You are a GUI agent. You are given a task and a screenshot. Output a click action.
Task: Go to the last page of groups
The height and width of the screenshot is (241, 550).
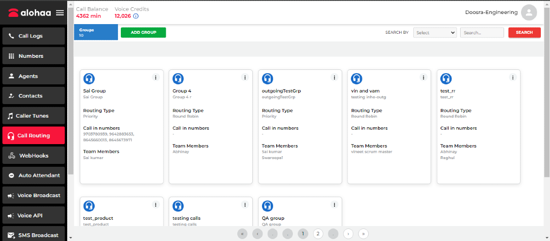[363, 234]
